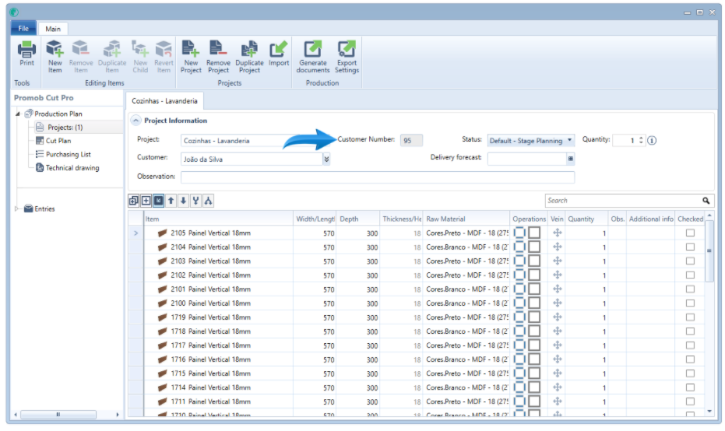Click the Quantity column header
This screenshot has width=725, height=431.
[586, 219]
